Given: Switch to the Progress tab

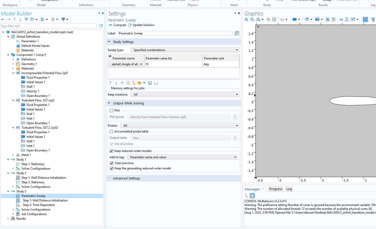Looking at the screenshot, I should (276, 189).
